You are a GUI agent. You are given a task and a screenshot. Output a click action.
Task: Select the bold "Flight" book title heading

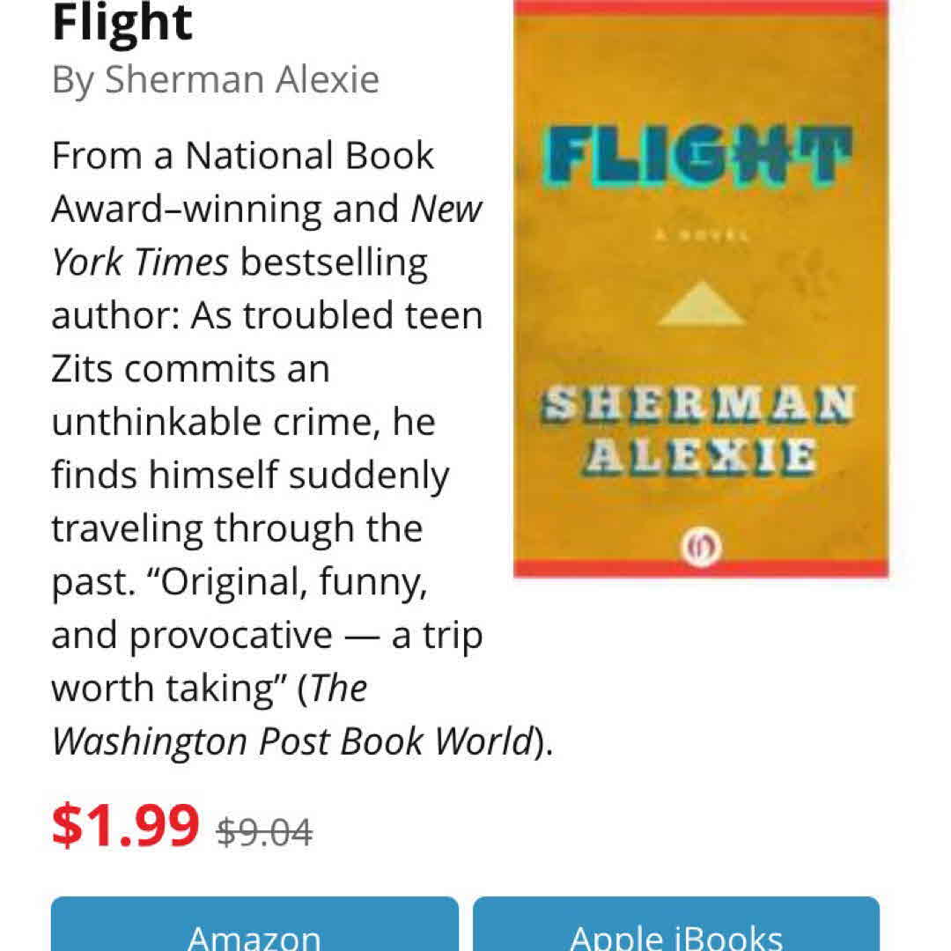[122, 23]
